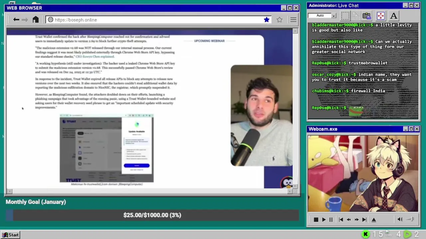The width and height of the screenshot is (426, 239).
Task: Minimize the Live Chat window
Action: click(x=405, y=5)
